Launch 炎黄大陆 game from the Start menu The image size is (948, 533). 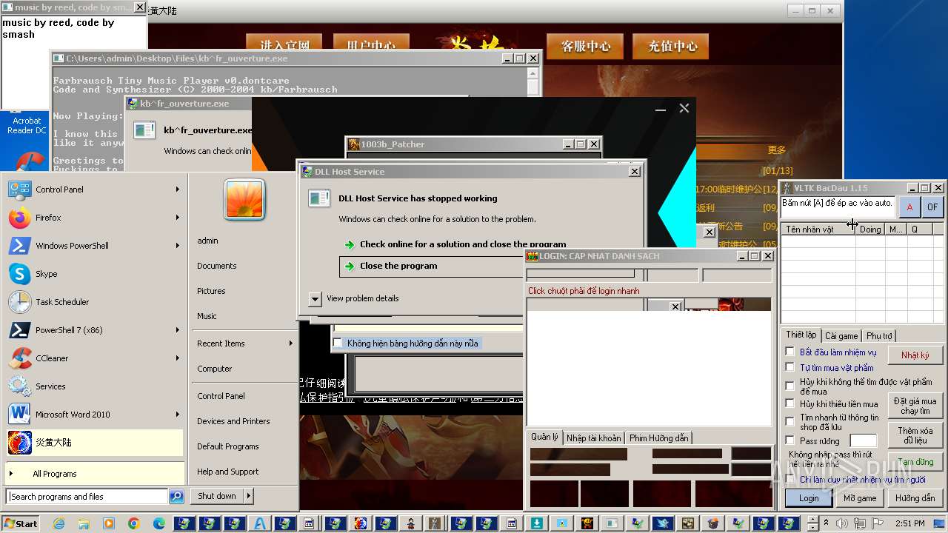pos(94,443)
